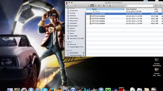
Task: Go back in Finder history
Action: coord(68,6)
